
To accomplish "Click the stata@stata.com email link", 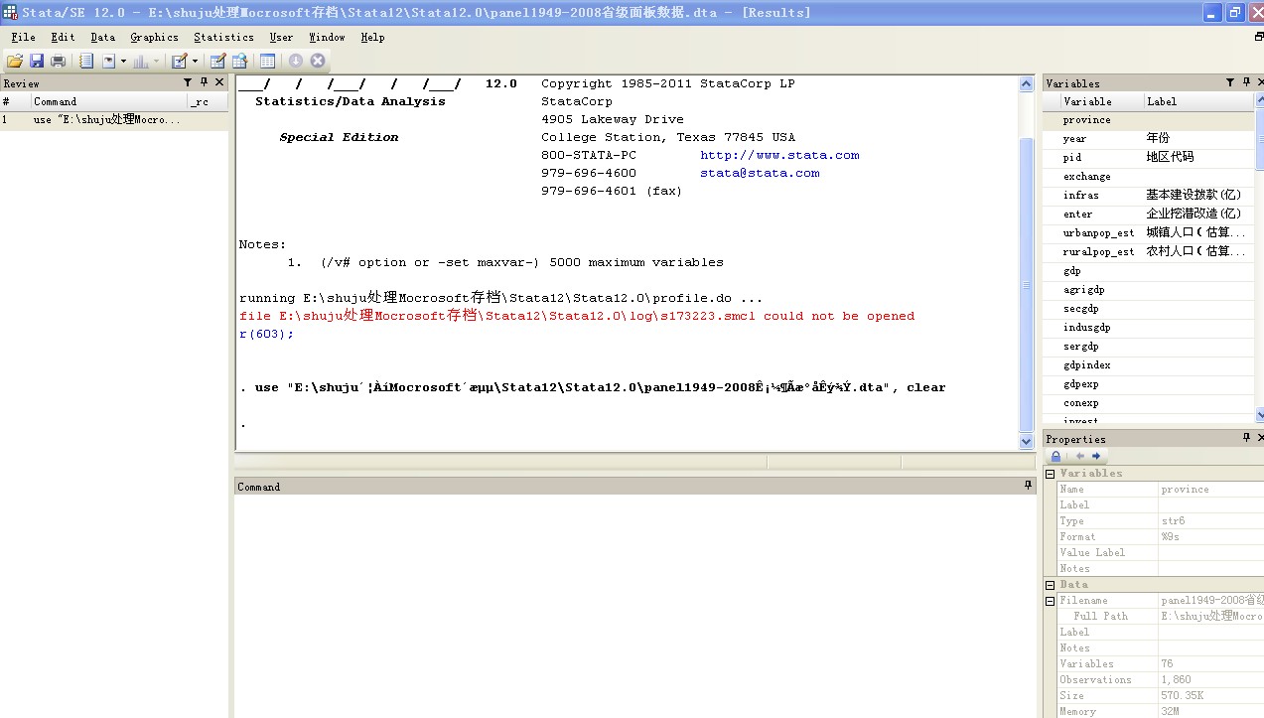I will (760, 173).
